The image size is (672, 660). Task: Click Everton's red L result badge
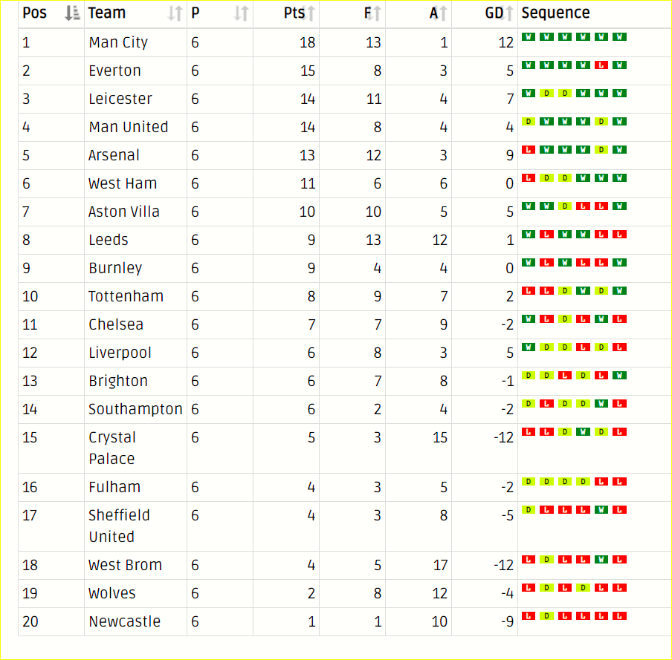[x=601, y=65]
